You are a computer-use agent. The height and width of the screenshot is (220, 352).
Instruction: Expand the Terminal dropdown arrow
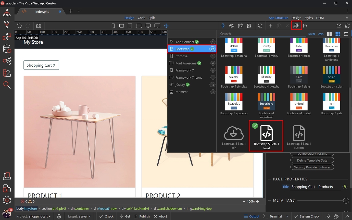(287, 216)
